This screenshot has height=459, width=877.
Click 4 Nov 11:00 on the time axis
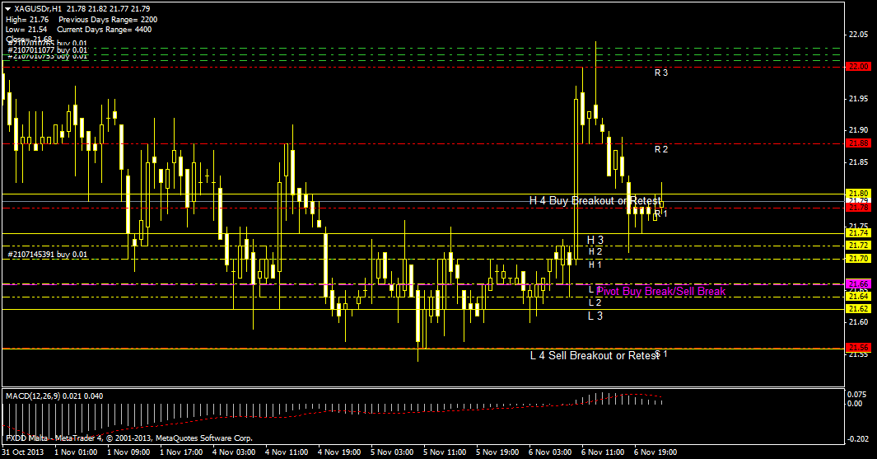287,452
